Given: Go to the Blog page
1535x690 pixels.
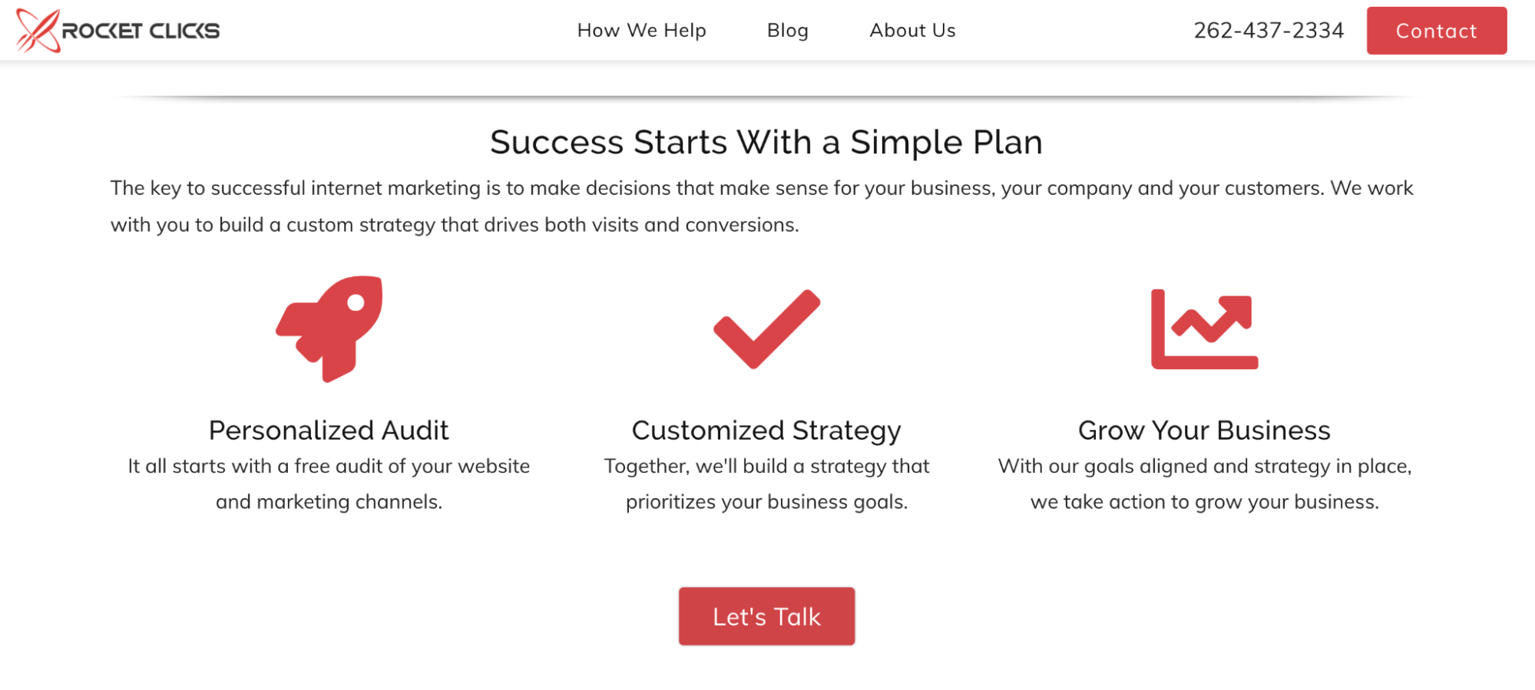Looking at the screenshot, I should tap(787, 31).
